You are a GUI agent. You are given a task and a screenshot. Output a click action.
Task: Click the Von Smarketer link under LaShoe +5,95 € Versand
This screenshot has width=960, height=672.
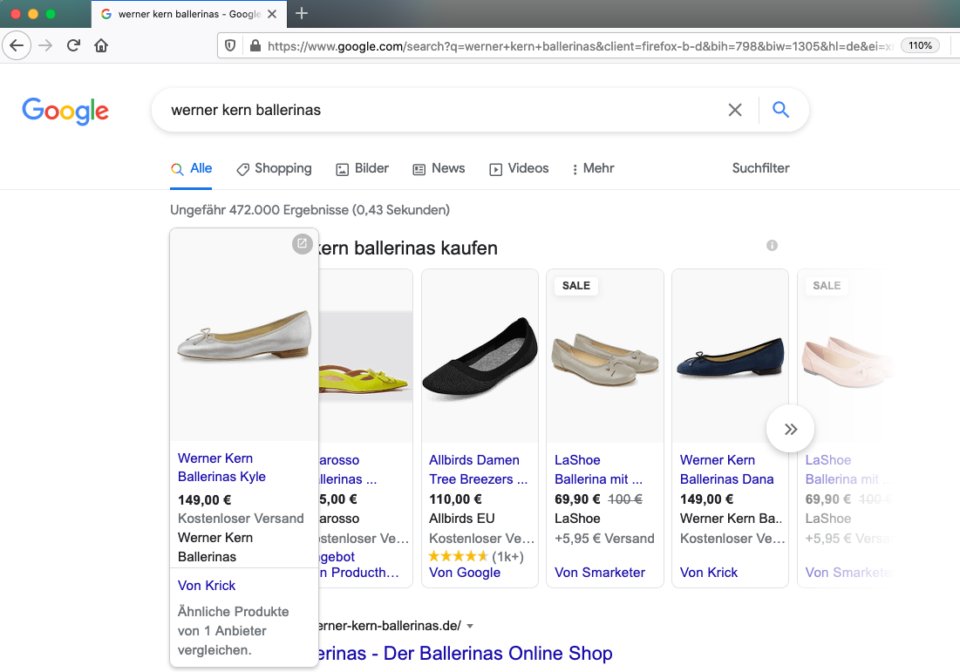pos(600,573)
